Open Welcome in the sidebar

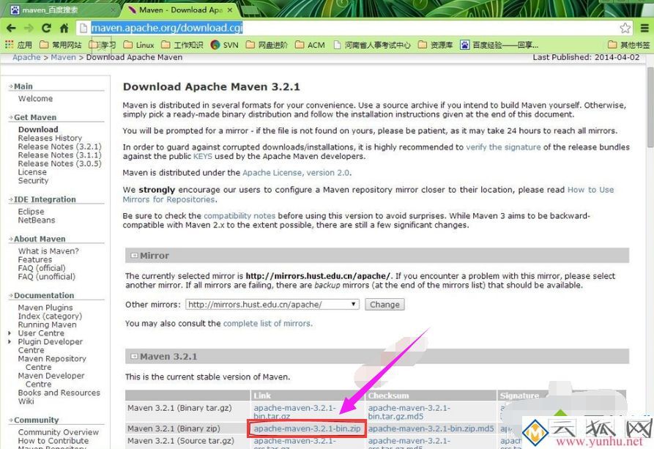tap(35, 98)
